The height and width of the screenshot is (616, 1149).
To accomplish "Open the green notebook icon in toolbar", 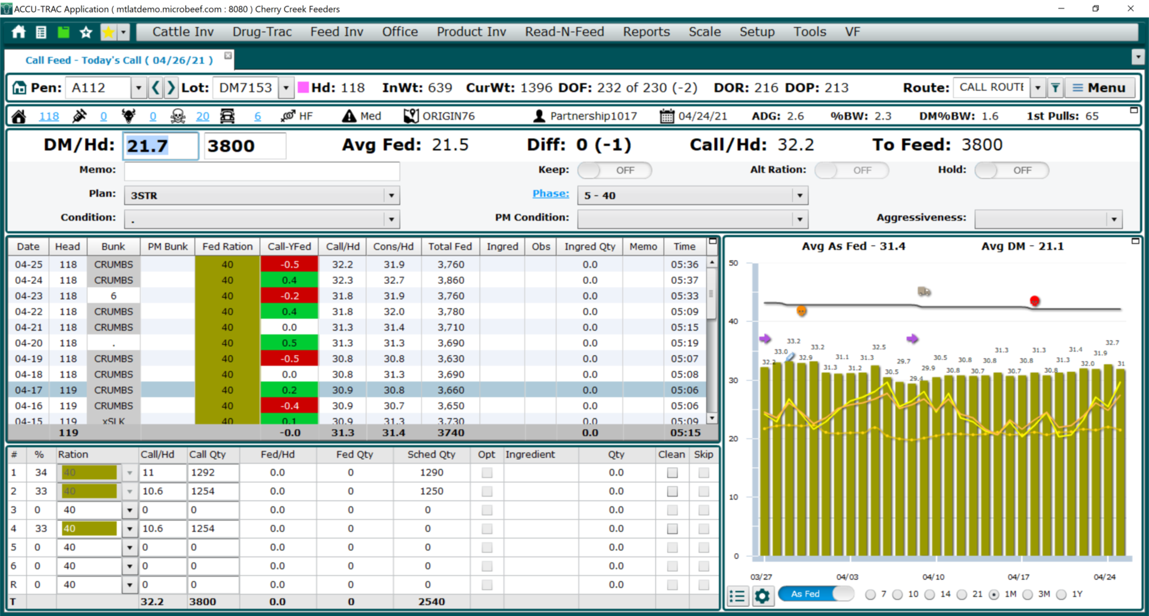I will (63, 32).
